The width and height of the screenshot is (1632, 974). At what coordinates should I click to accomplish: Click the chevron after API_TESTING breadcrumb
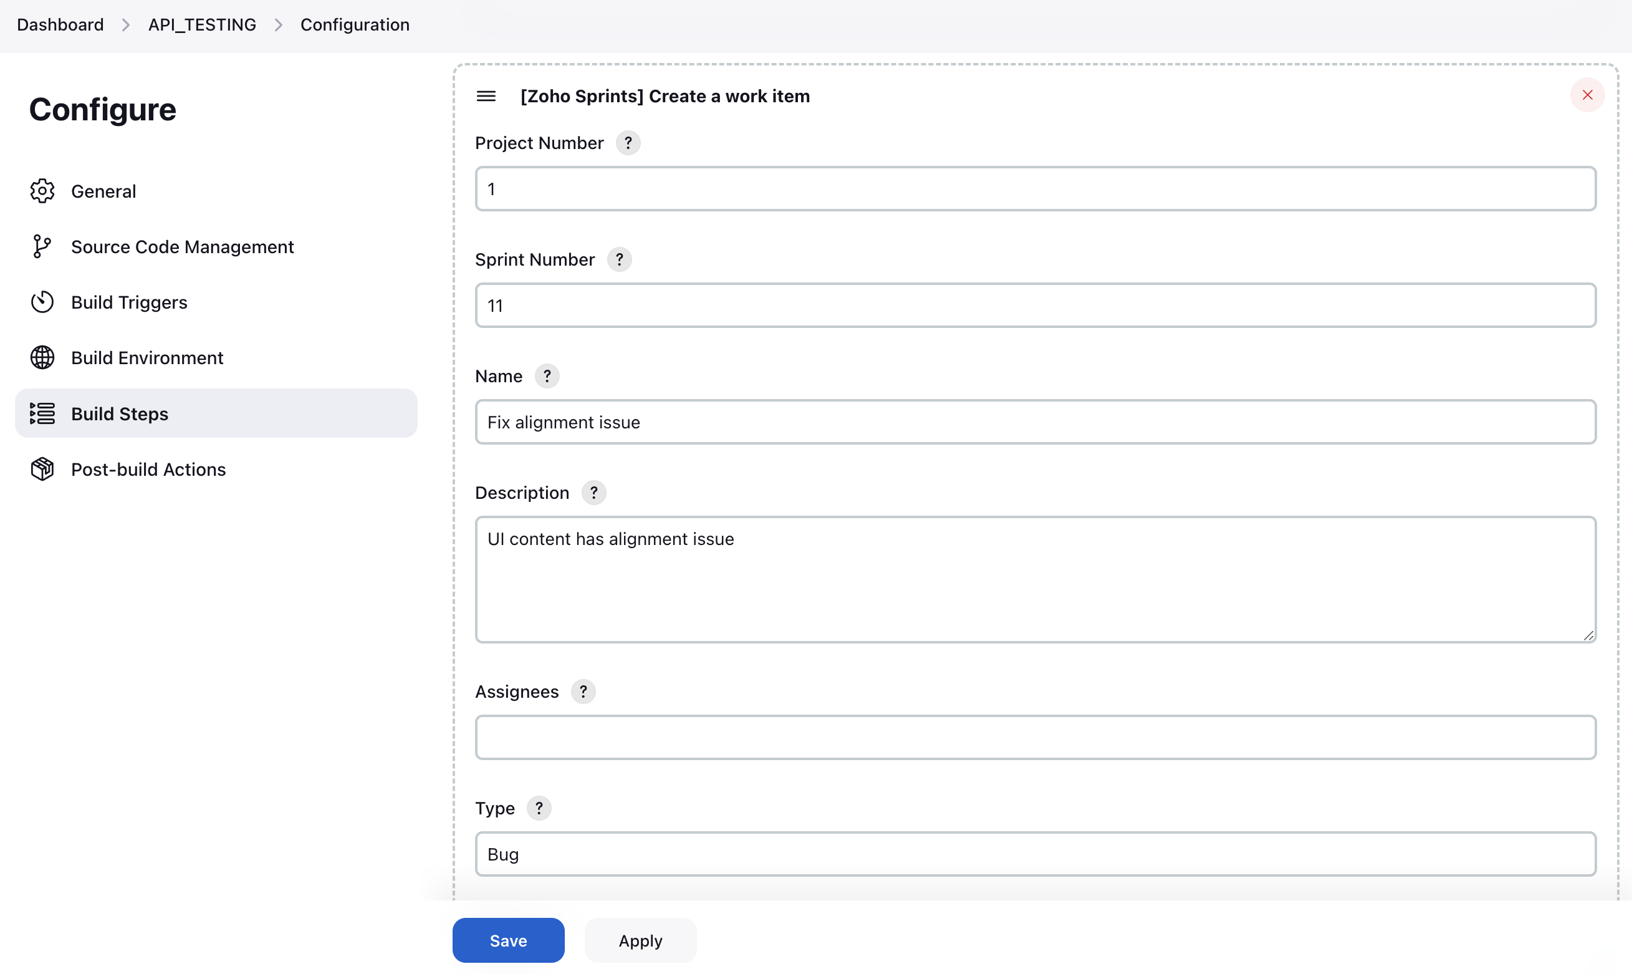coord(279,25)
